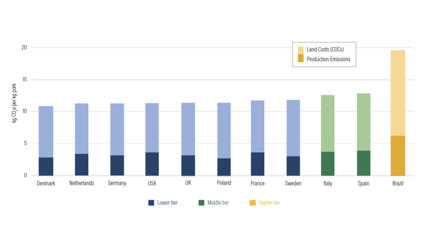The height and width of the screenshot is (240, 426).
Task: Click the Germany axis label
Action: coord(117,183)
